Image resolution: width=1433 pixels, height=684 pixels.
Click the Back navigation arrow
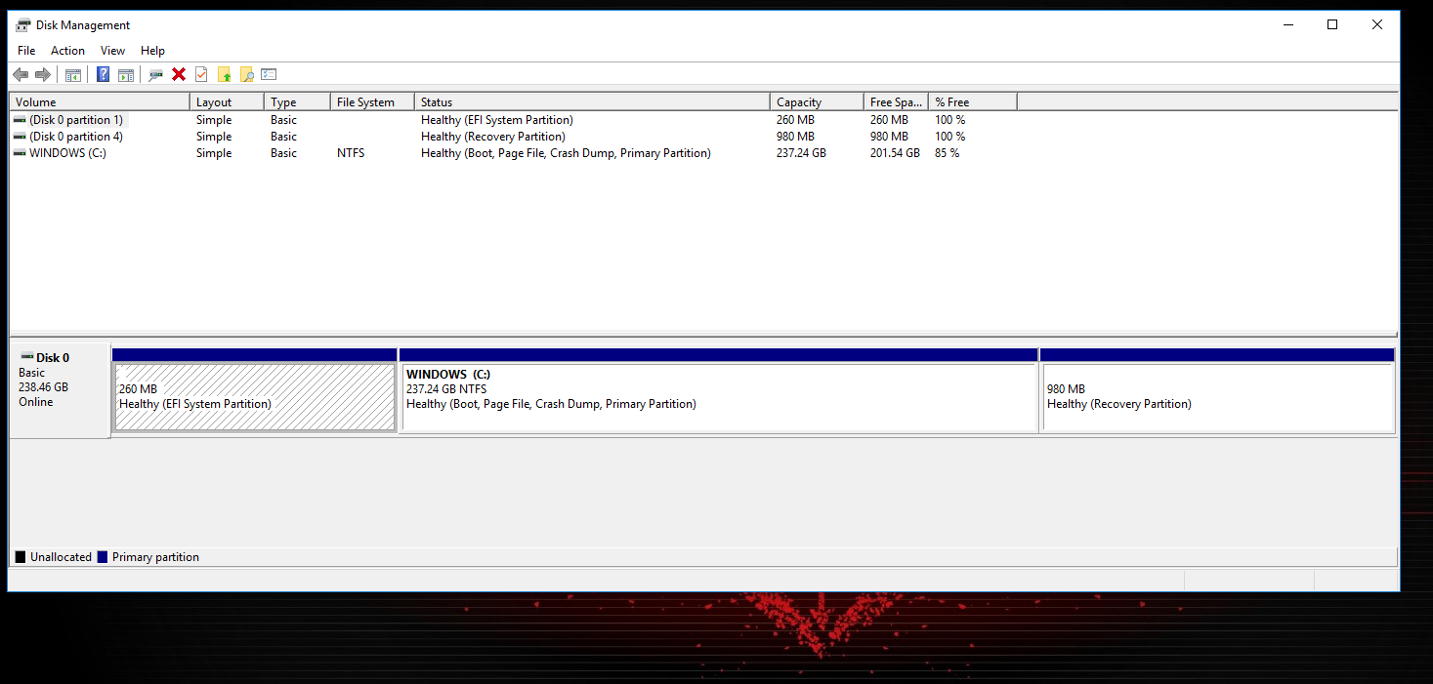pos(21,74)
